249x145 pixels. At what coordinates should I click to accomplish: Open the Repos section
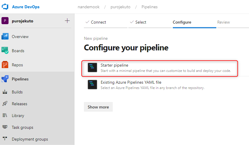pos(17,65)
